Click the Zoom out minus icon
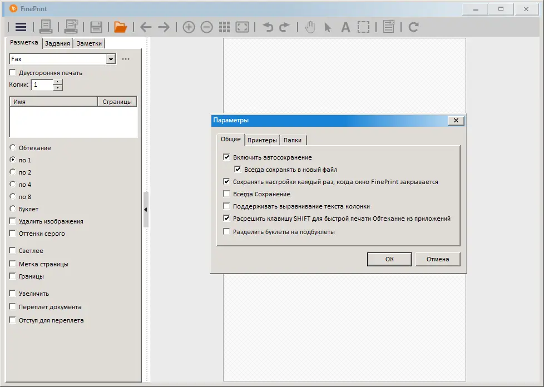544x387 pixels. pos(207,27)
